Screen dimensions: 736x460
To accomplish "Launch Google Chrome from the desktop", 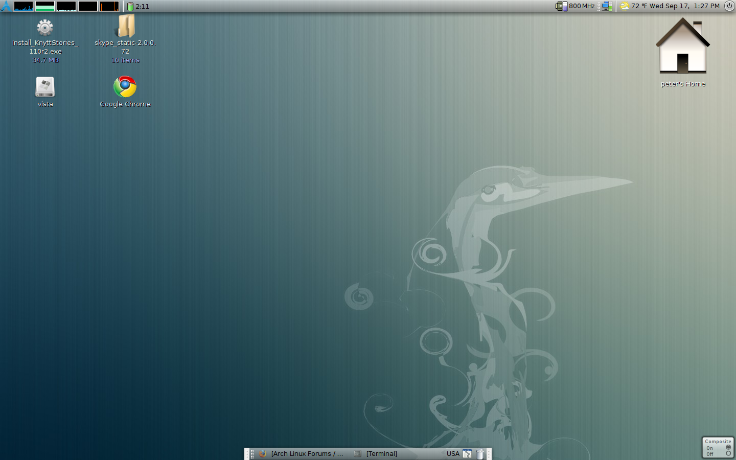I will [125, 87].
